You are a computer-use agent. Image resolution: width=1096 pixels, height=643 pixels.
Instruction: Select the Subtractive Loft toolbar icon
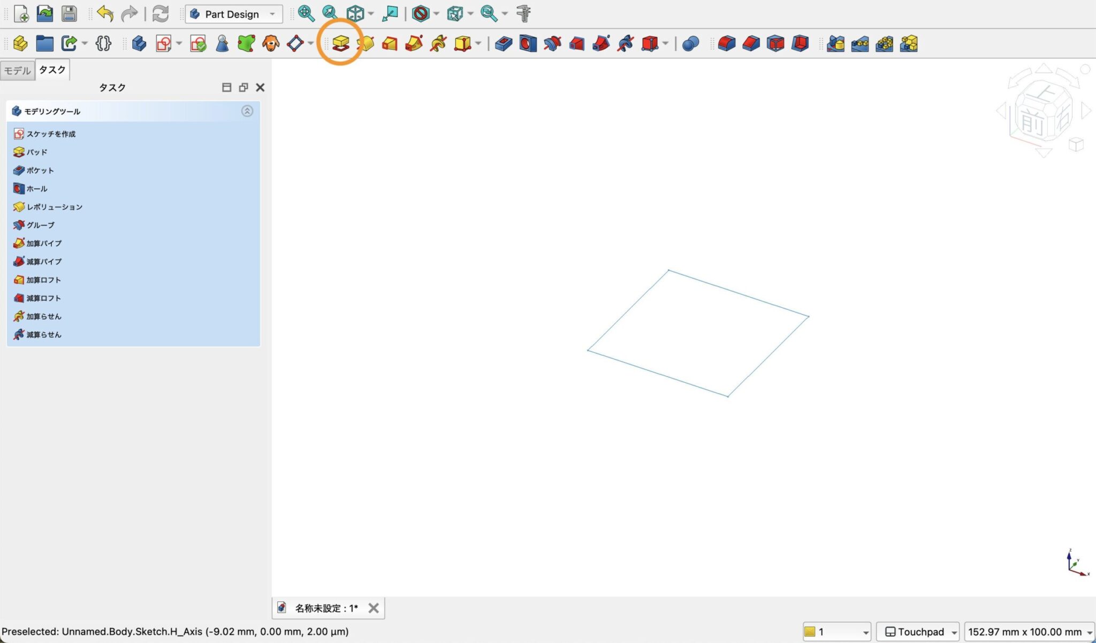tap(576, 43)
